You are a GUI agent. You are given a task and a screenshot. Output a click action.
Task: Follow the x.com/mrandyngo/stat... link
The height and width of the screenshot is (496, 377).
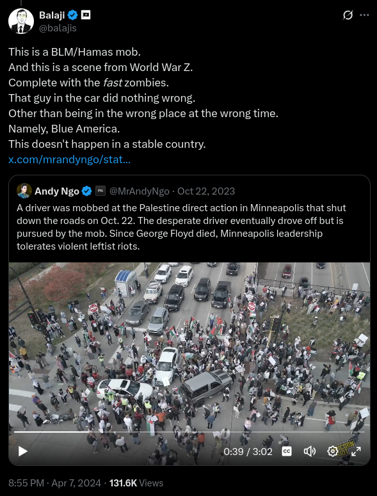tap(69, 159)
